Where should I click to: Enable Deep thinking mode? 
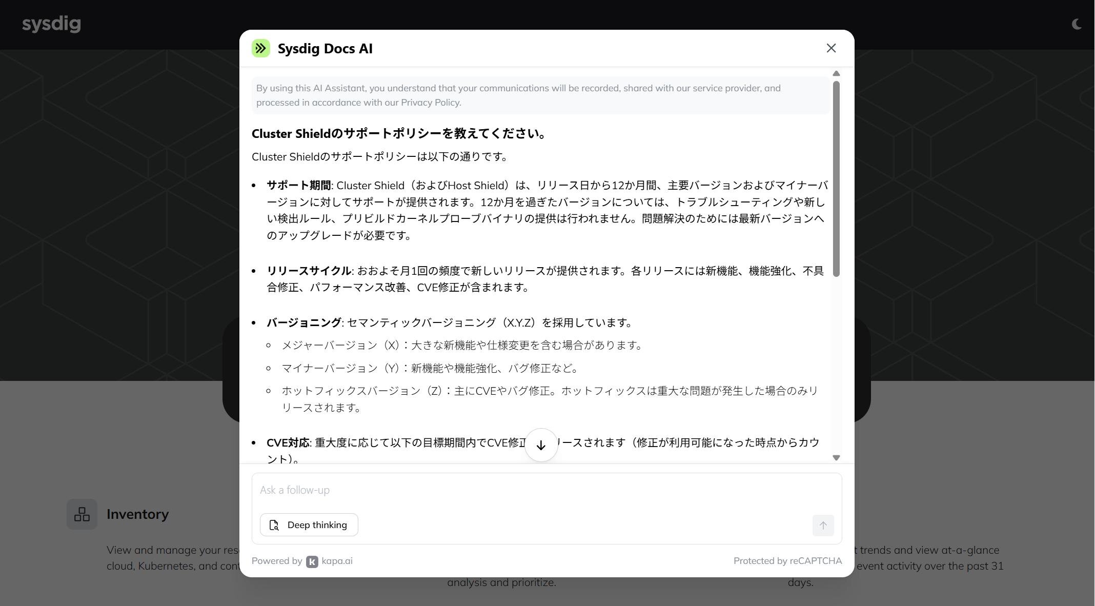tap(309, 525)
